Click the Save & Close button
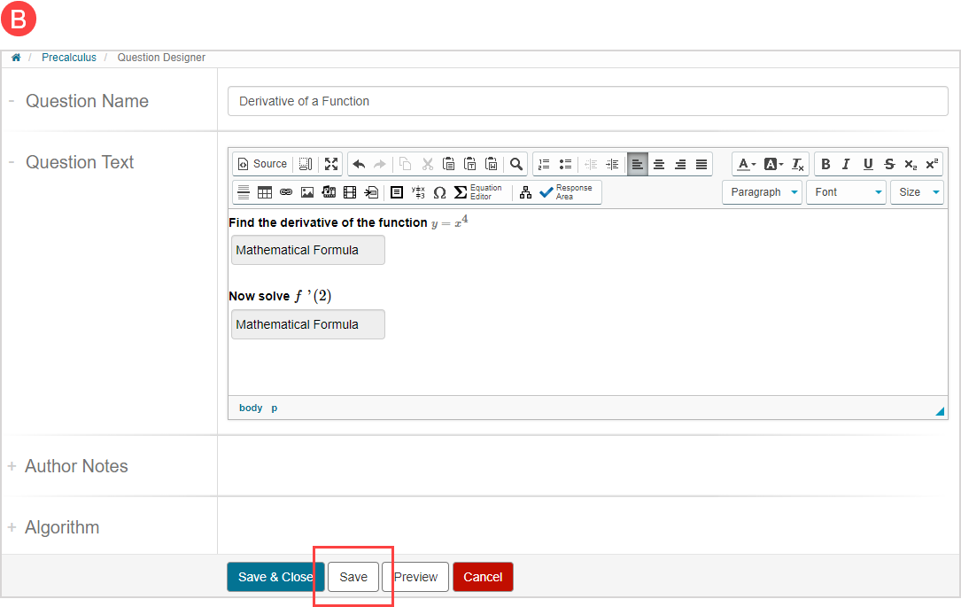Screen dimensions: 961x607 coord(275,577)
